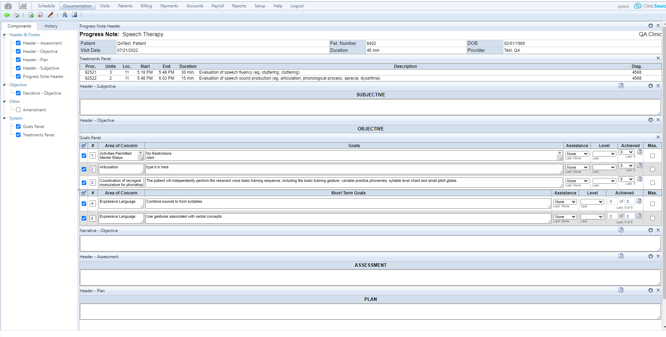This screenshot has width=666, height=337.
Task: Click inside the PLAN text area
Action: tap(370, 311)
